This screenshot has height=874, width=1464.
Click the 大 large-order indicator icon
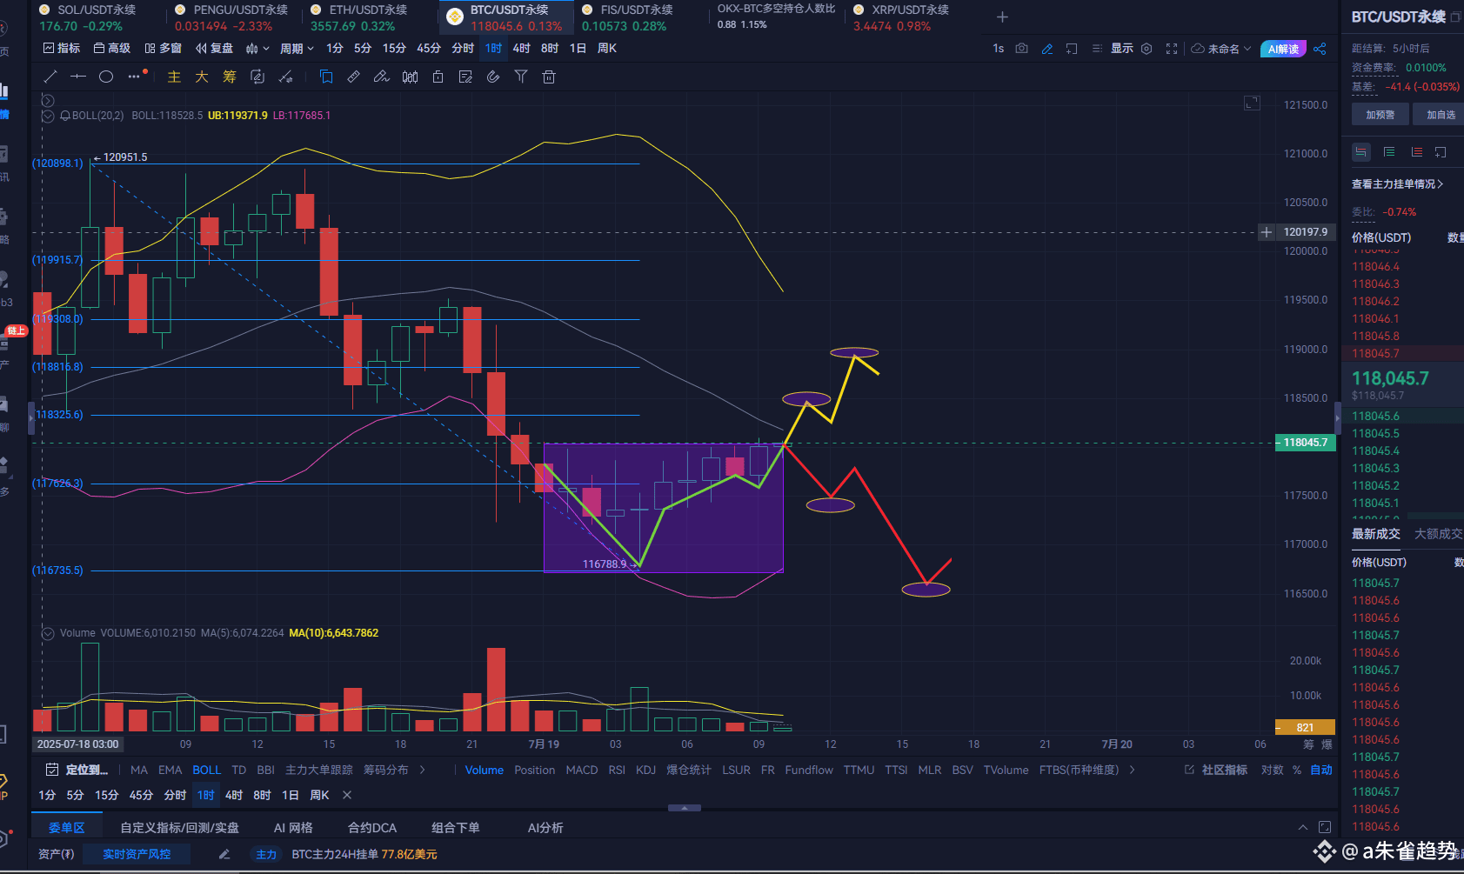(x=202, y=77)
